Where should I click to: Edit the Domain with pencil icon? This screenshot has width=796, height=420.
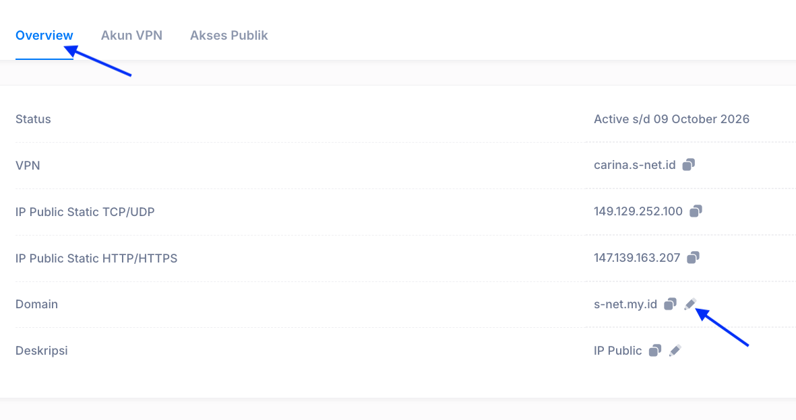coord(690,304)
